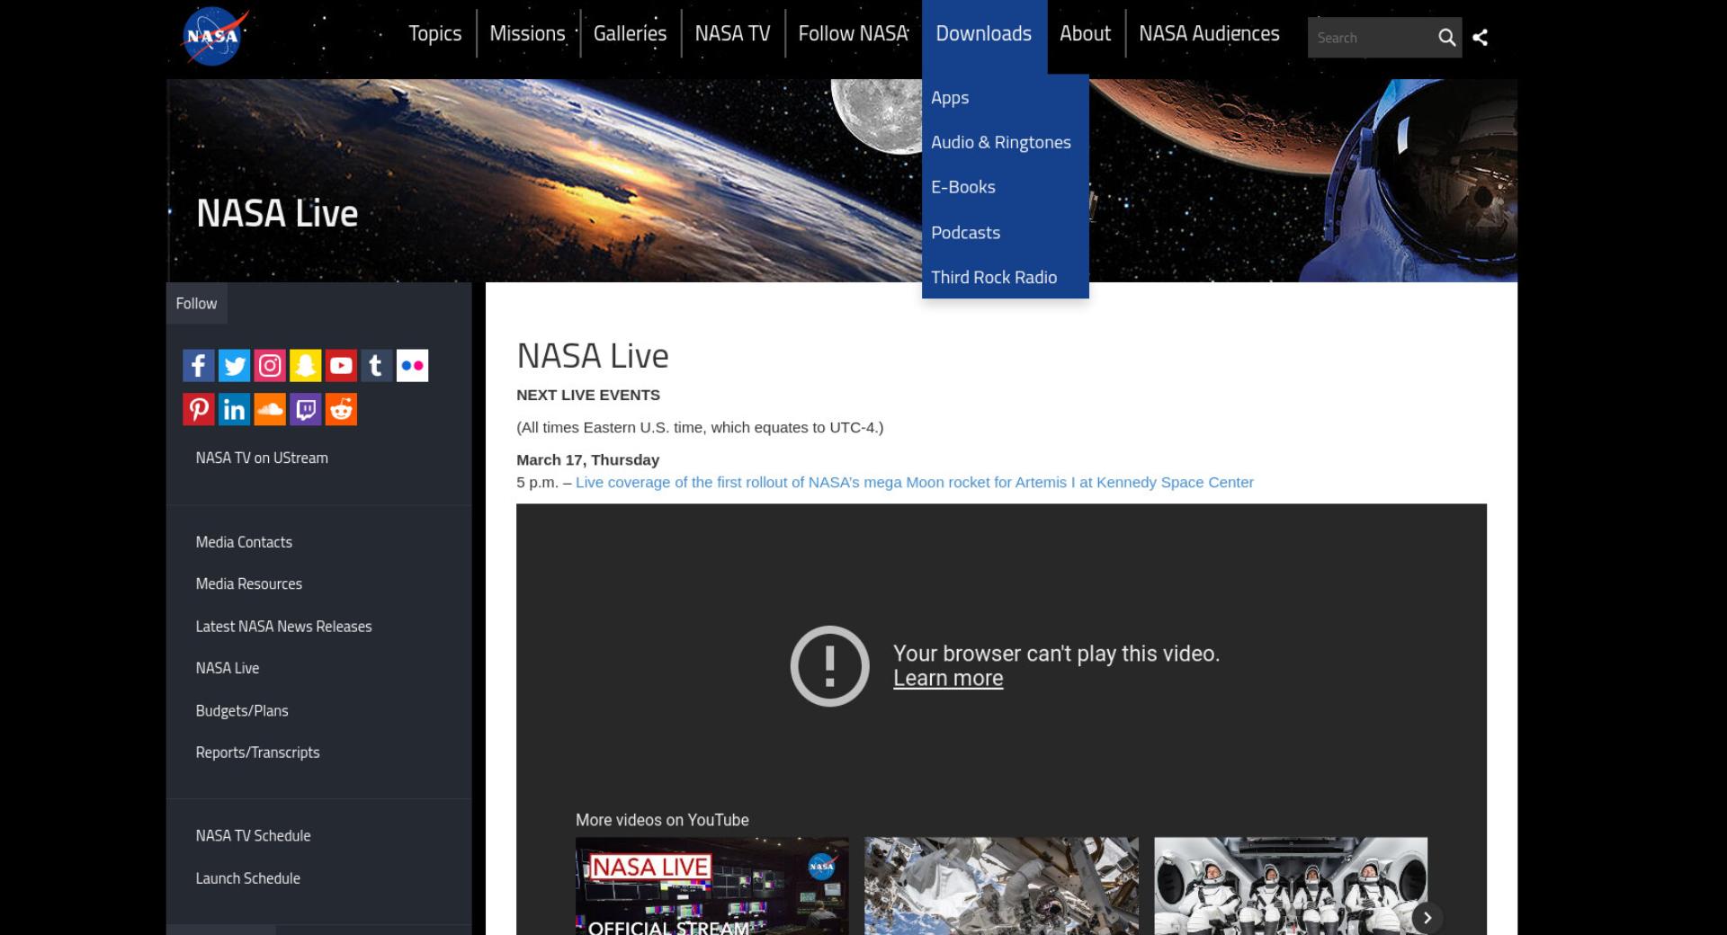Click the search magnifier icon
Image resolution: width=1727 pixels, height=935 pixels.
click(x=1446, y=38)
